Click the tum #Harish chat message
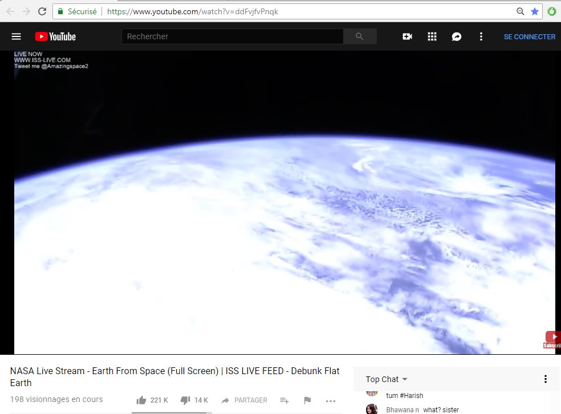Image resolution: width=561 pixels, height=414 pixels. (x=405, y=395)
